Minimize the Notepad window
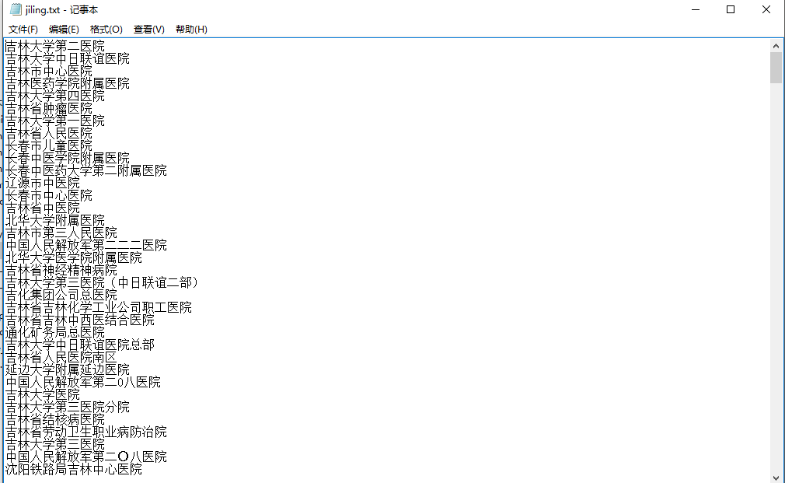785x483 pixels. point(695,9)
